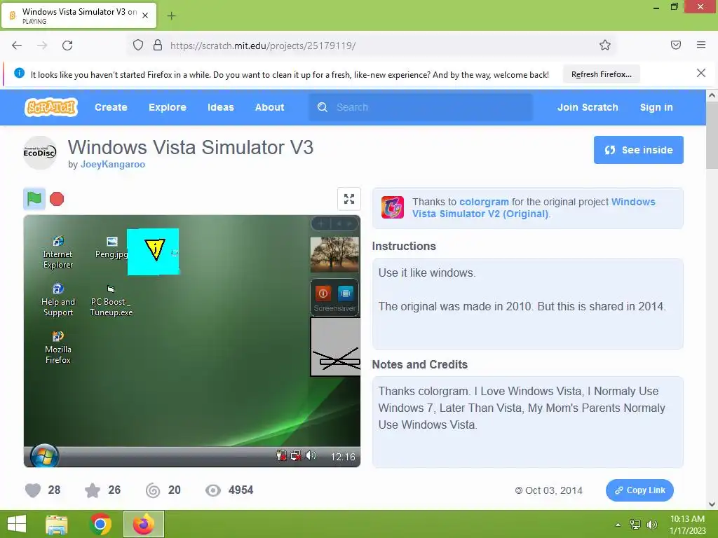The height and width of the screenshot is (538, 718).
Task: Click the shield tracking protection icon
Action: tap(138, 45)
